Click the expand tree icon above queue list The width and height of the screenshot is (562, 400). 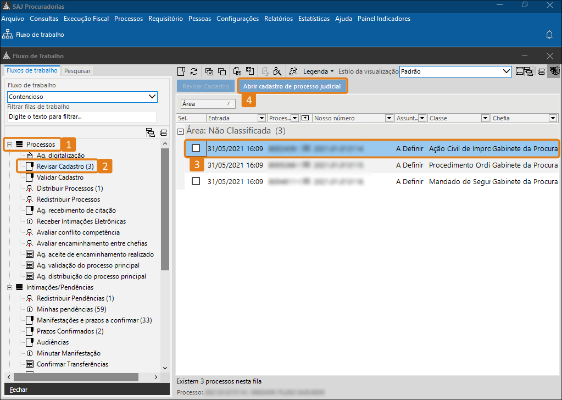pos(150,132)
